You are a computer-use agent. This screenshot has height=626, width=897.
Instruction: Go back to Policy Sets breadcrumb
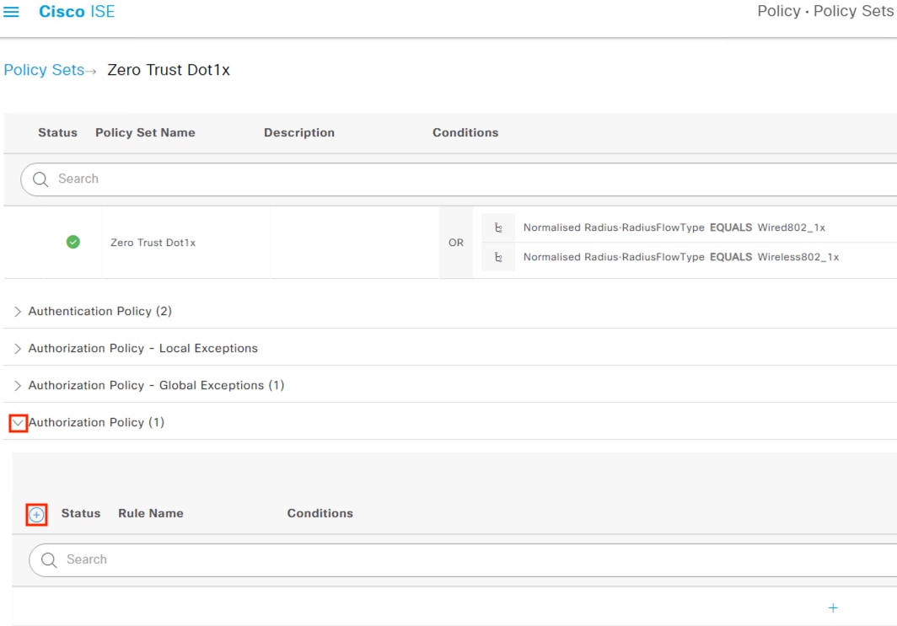pyautogui.click(x=44, y=70)
